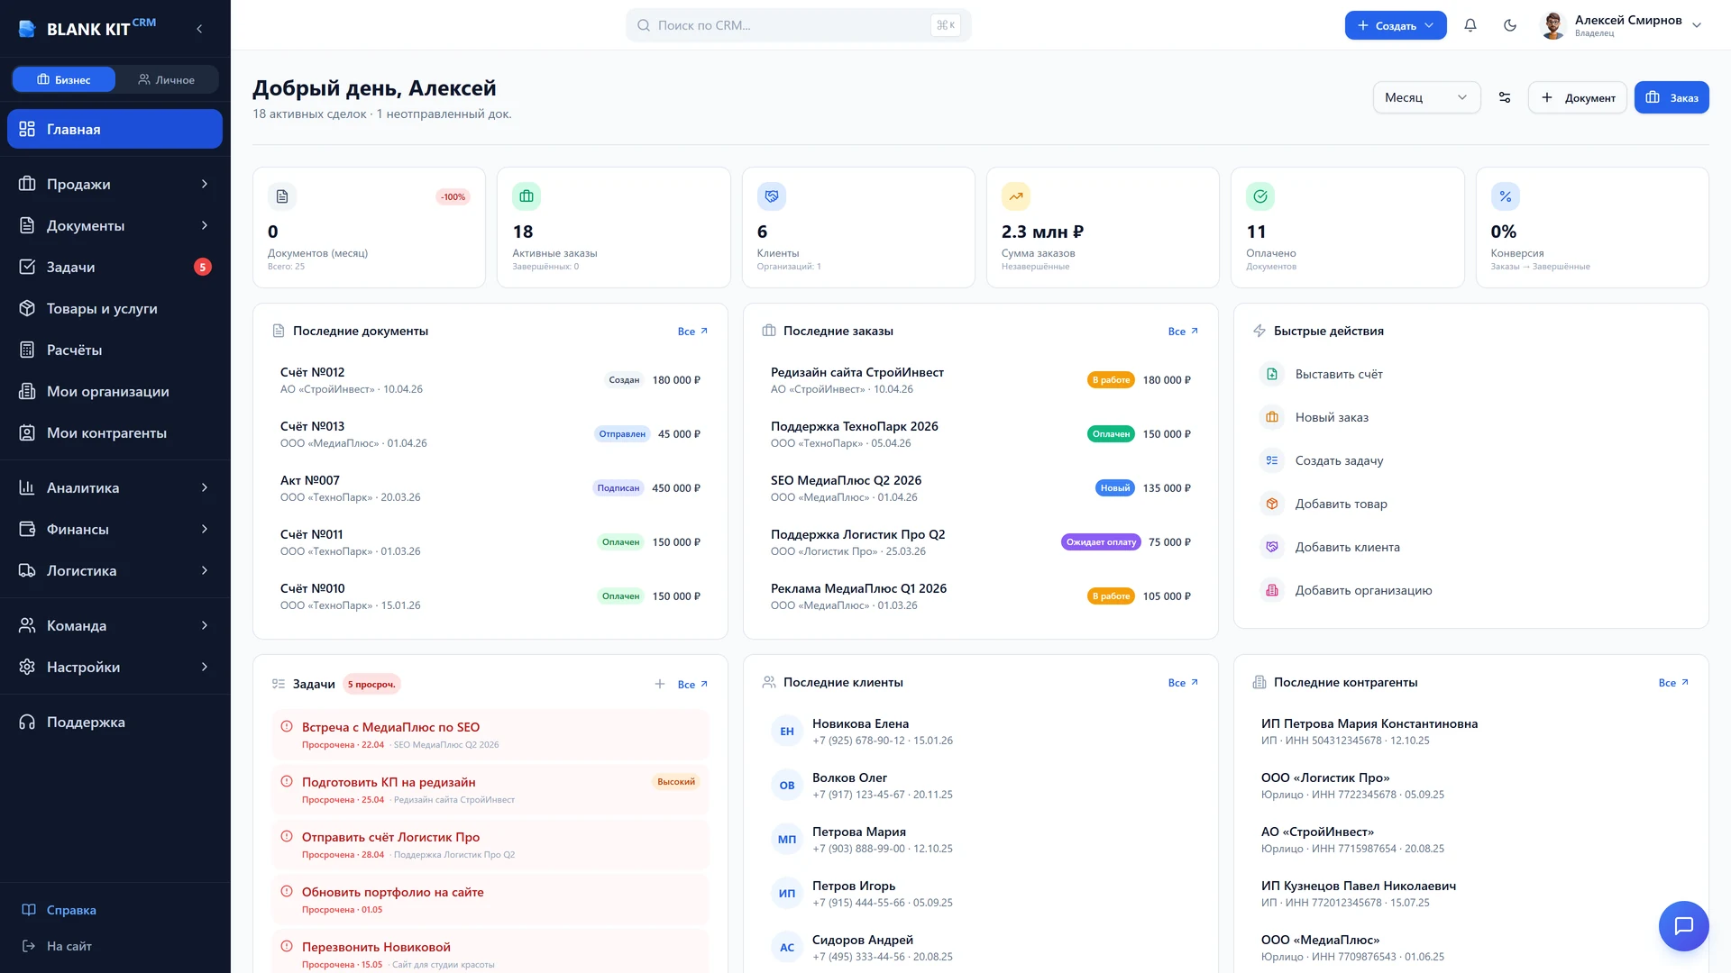Click Создать задачу quick action icon
The height and width of the screenshot is (973, 1731).
point(1272,460)
